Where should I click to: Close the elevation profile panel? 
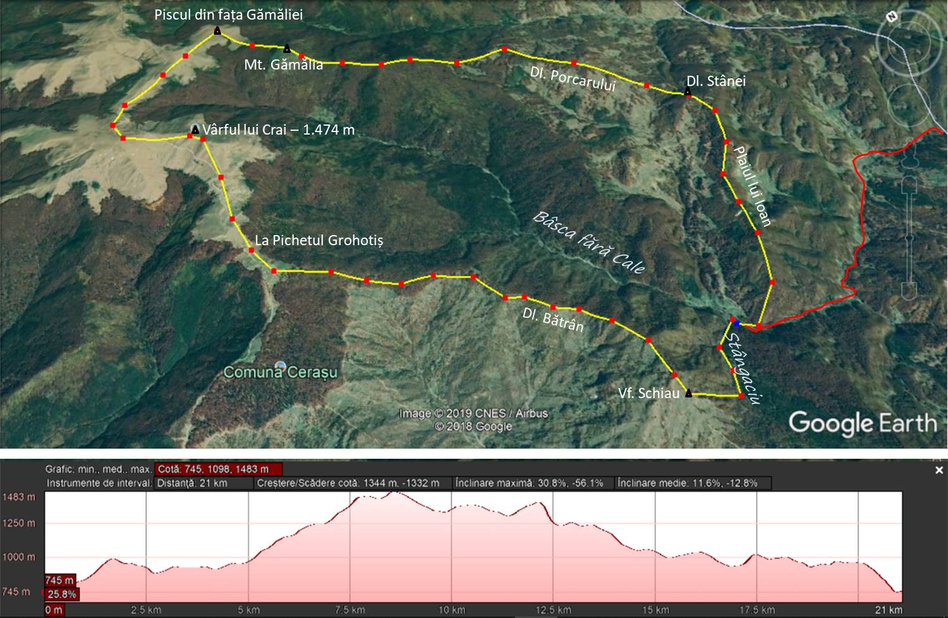(939, 470)
